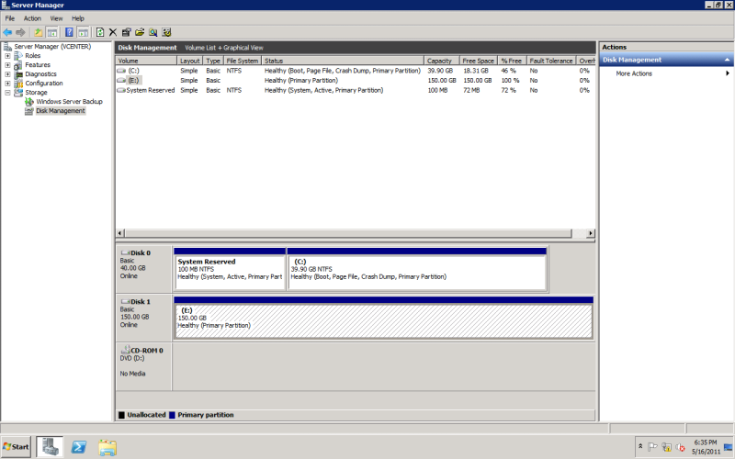Select (C:) volume row in list
735x459 pixels.
[356, 71]
